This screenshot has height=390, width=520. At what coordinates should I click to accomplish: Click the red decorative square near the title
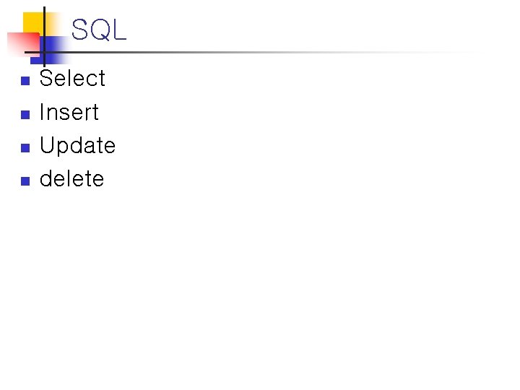click(20, 43)
